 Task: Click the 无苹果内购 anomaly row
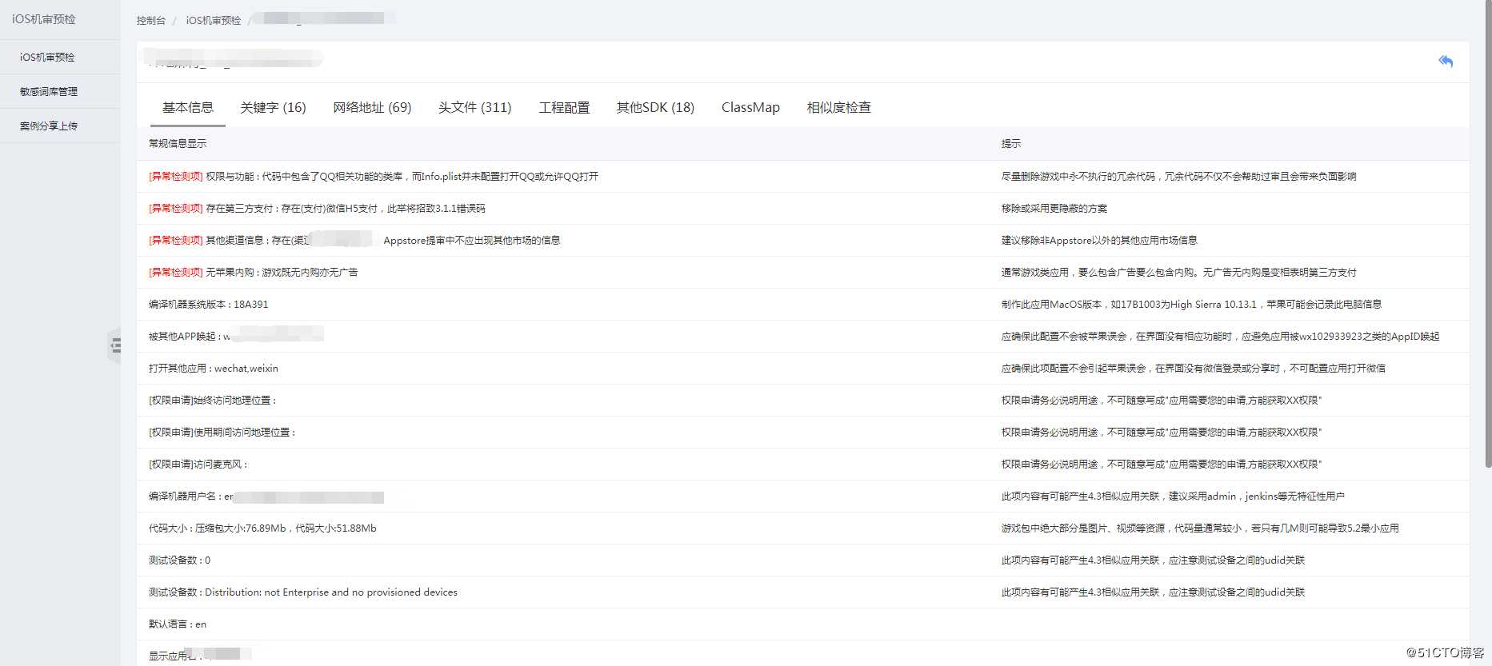pos(802,272)
